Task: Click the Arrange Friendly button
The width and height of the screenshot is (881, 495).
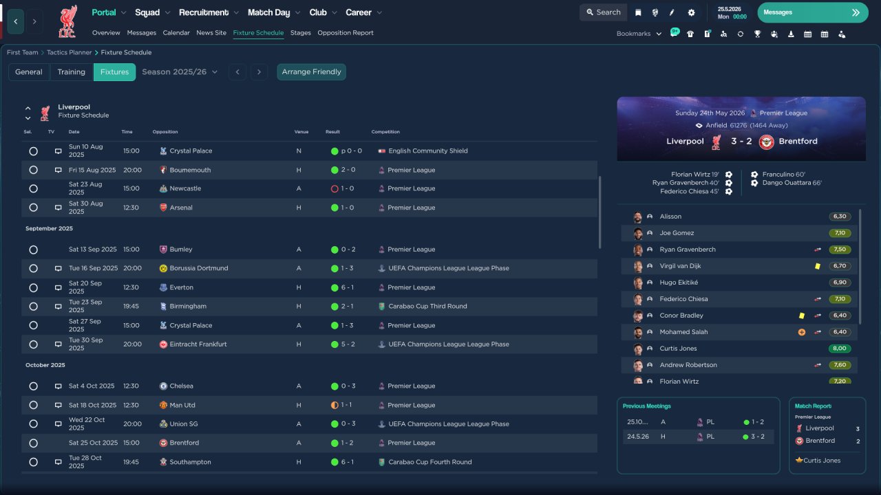Action: click(x=312, y=71)
